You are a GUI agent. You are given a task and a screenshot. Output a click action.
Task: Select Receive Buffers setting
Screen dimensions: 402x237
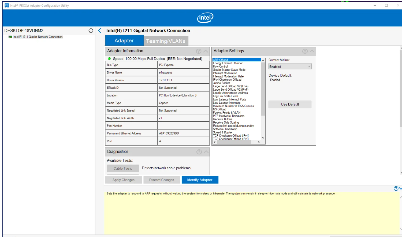(x=223, y=119)
